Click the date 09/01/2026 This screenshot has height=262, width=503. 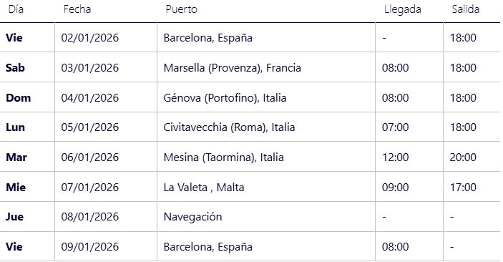[x=90, y=247]
